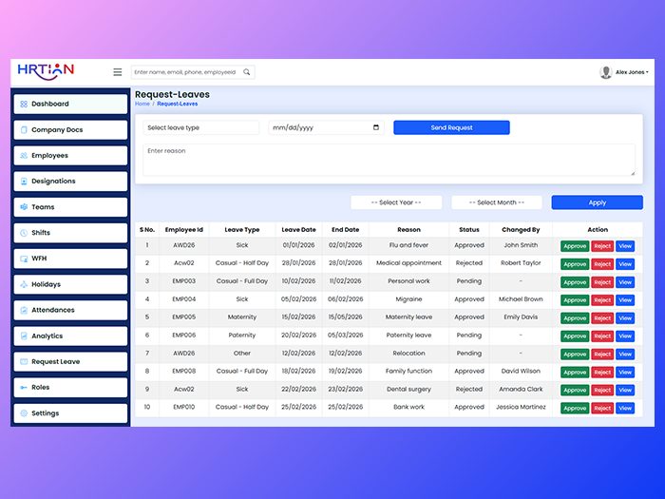Click the Settings gear icon
The image size is (665, 499).
(24, 413)
